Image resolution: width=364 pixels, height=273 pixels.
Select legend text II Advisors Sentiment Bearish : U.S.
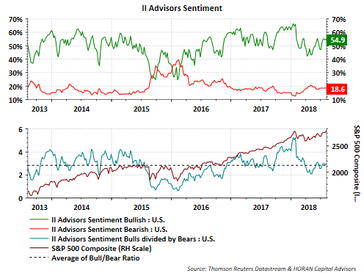109,229
